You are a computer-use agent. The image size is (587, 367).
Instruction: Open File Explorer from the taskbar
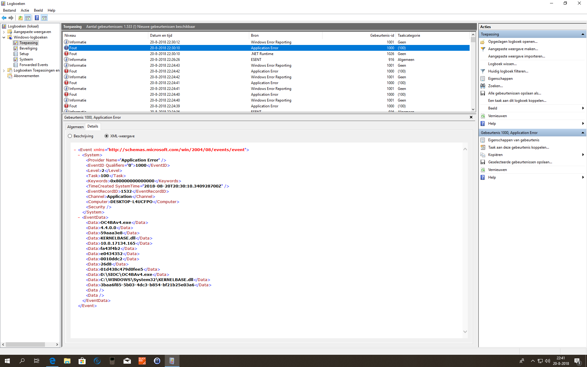click(x=67, y=361)
